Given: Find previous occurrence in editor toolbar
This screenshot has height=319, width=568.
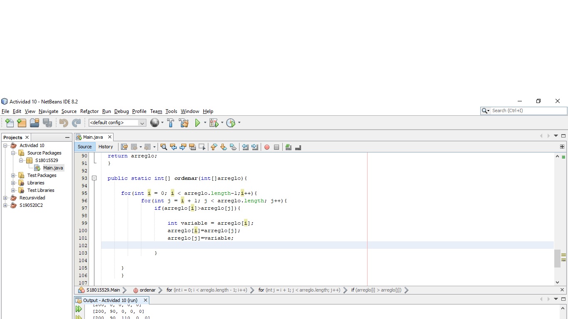Looking at the screenshot, I should coord(173,147).
